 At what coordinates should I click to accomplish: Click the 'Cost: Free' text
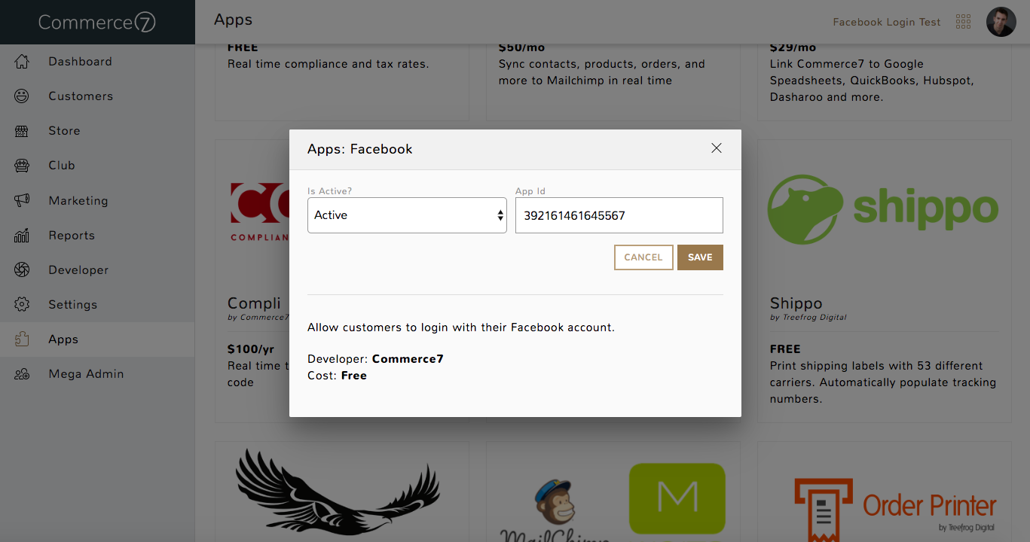click(x=337, y=376)
